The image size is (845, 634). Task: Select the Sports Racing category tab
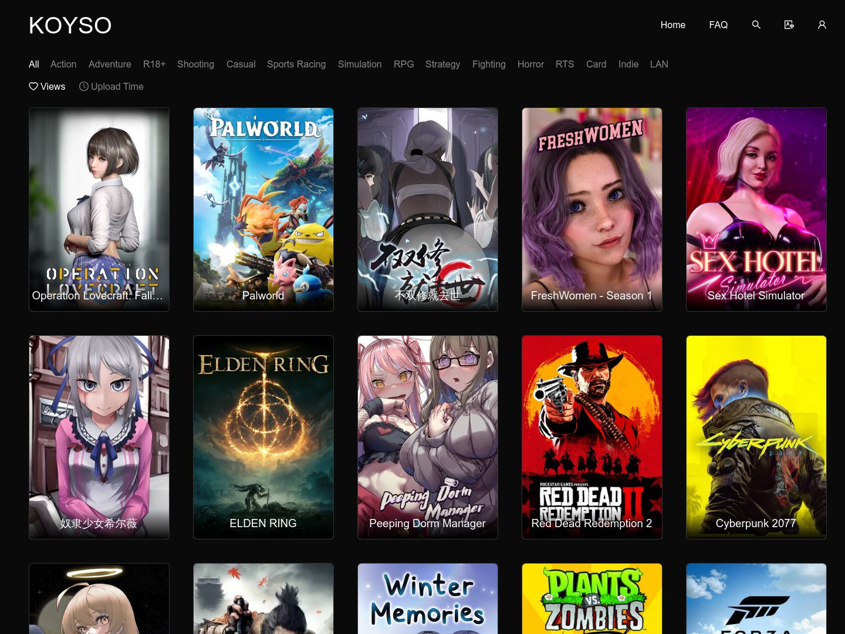pyautogui.click(x=296, y=64)
